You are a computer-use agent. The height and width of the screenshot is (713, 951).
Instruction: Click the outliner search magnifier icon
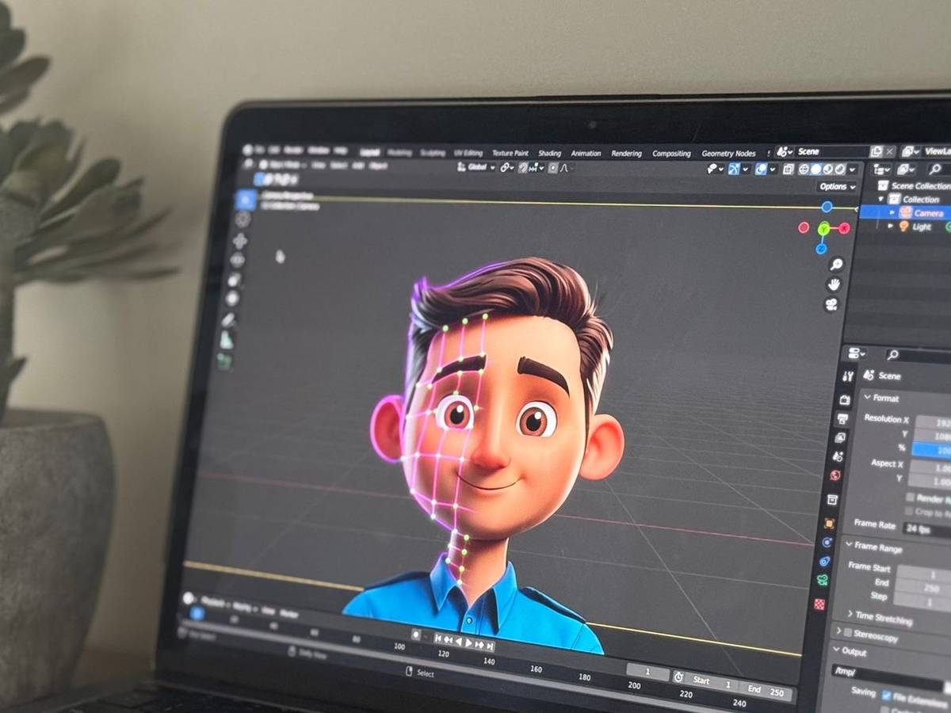[x=934, y=170]
